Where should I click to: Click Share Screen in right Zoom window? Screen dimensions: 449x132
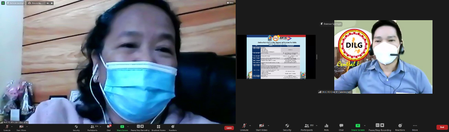358,128
